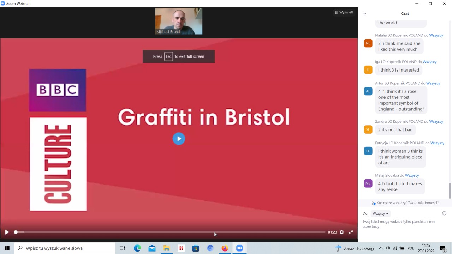Click Wszyscy link in Artur's message header

click(x=433, y=83)
